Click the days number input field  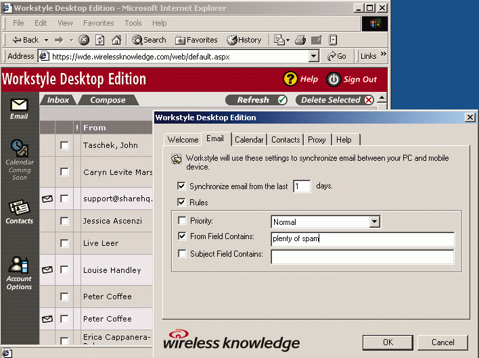[x=302, y=186]
